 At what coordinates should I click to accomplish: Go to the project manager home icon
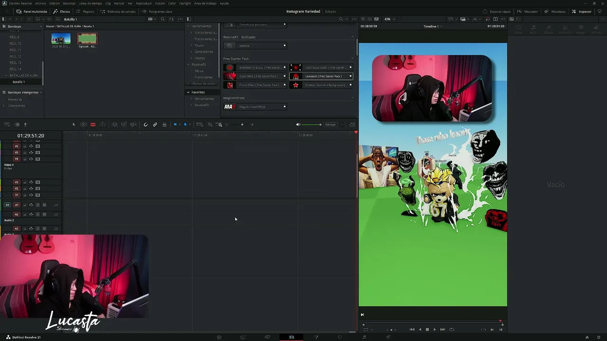[587, 337]
